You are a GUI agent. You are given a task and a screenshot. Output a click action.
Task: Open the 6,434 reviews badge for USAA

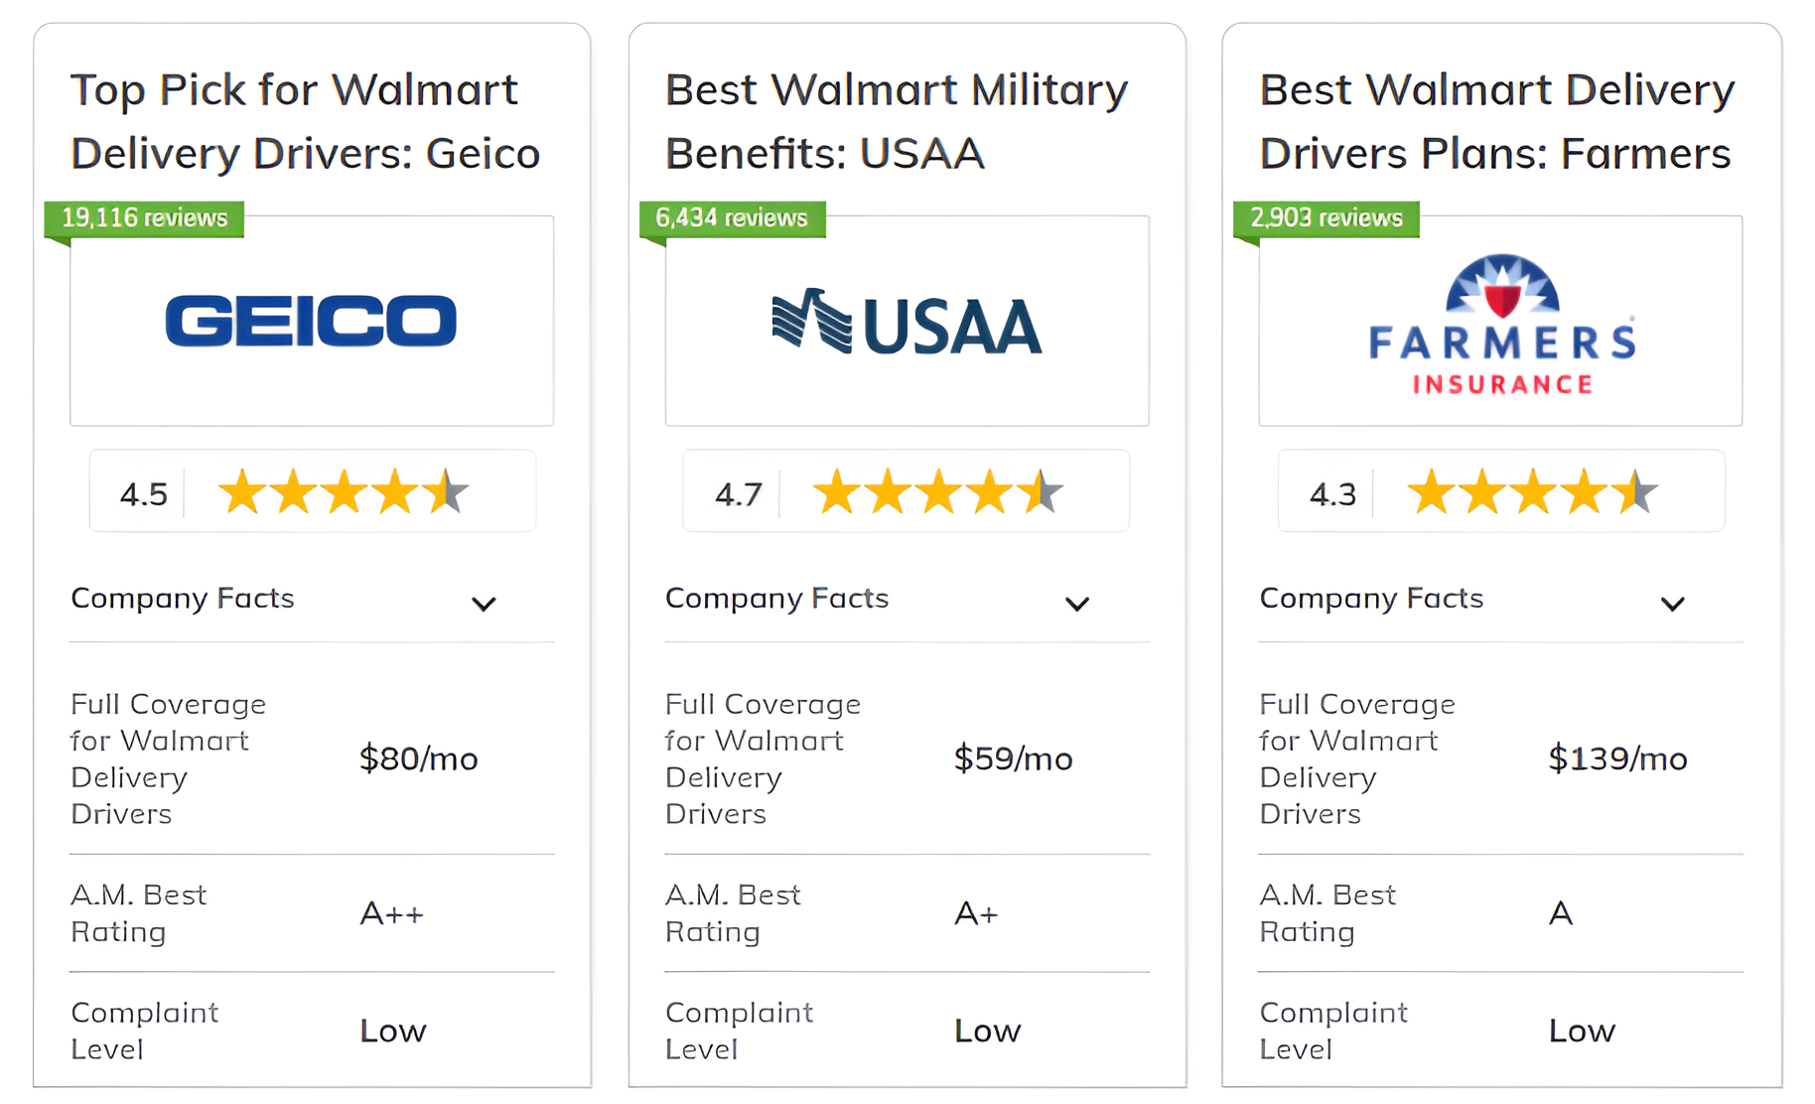pyautogui.click(x=732, y=218)
